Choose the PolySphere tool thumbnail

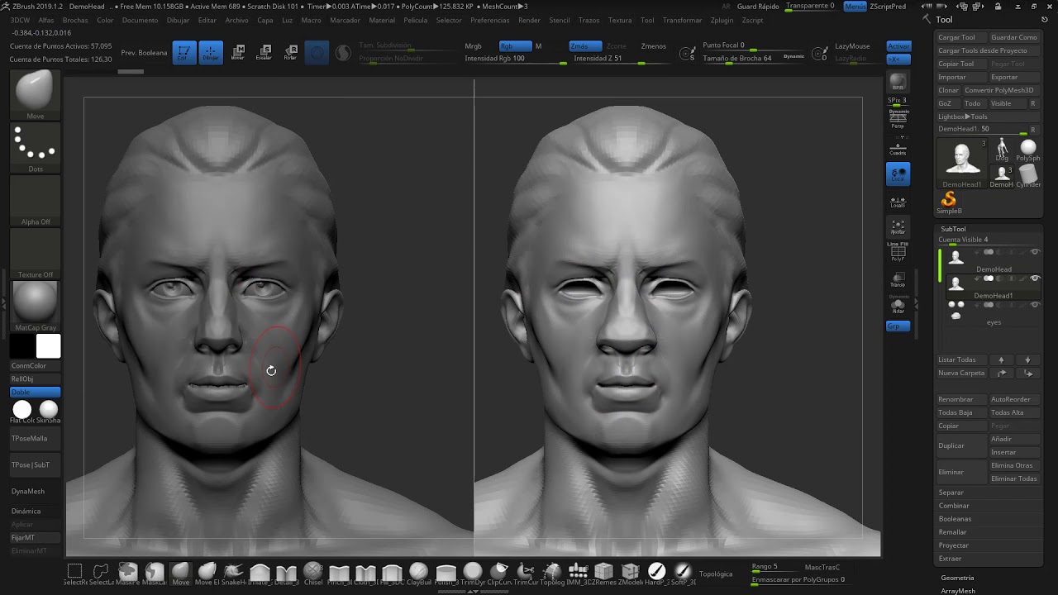point(1028,150)
